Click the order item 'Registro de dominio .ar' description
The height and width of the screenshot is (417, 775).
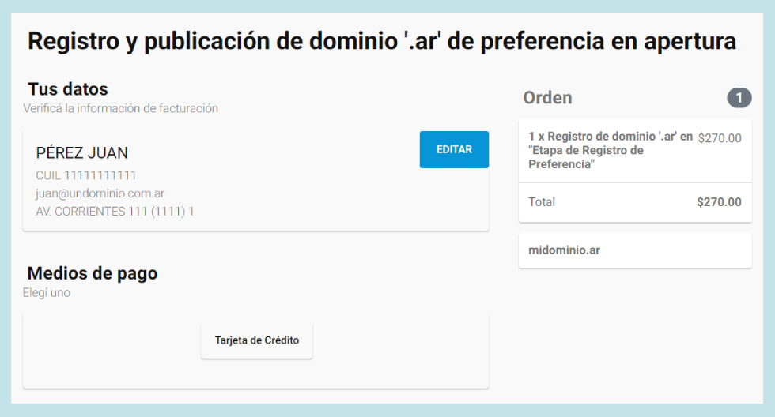click(x=609, y=150)
